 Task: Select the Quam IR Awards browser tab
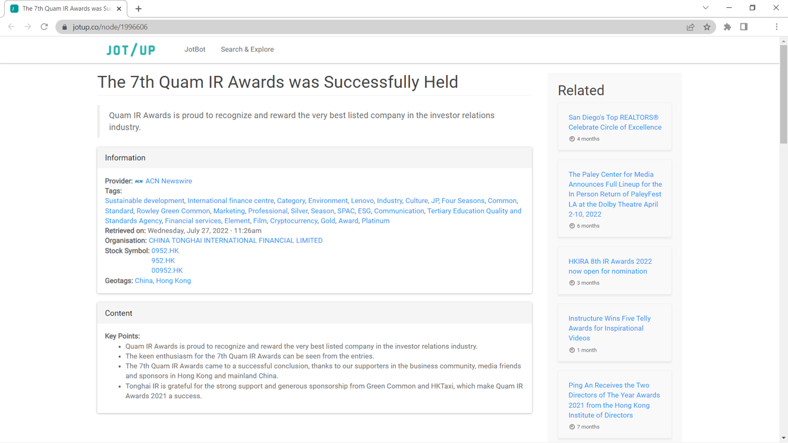[66, 9]
